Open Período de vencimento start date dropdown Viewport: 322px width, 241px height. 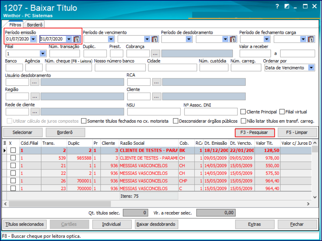coord(111,39)
